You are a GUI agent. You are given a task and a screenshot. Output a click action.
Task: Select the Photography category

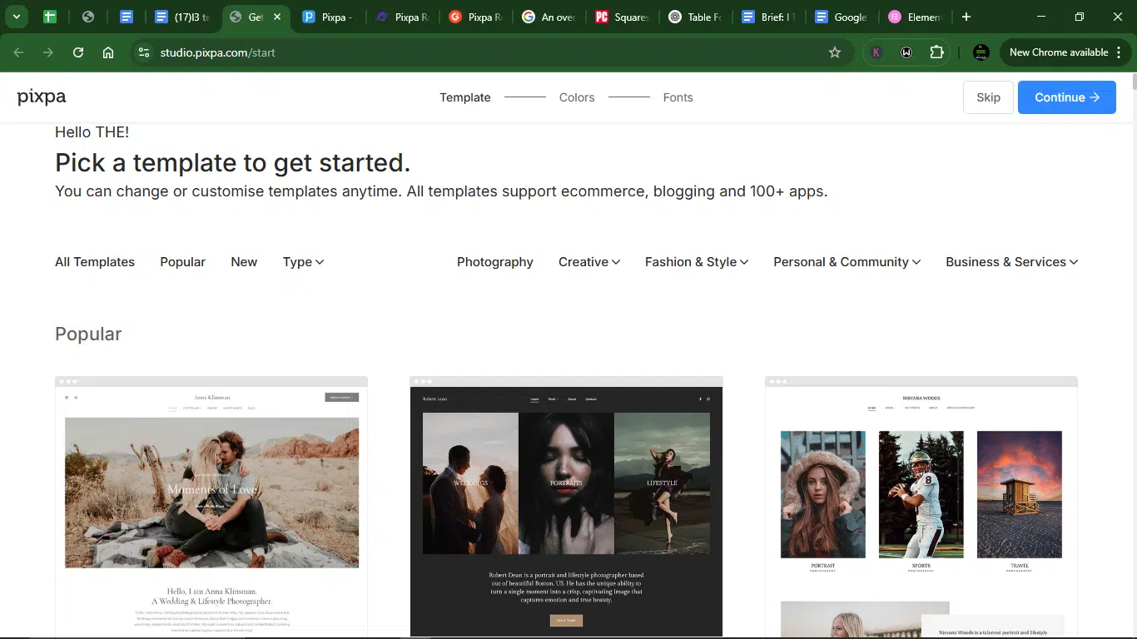point(495,262)
